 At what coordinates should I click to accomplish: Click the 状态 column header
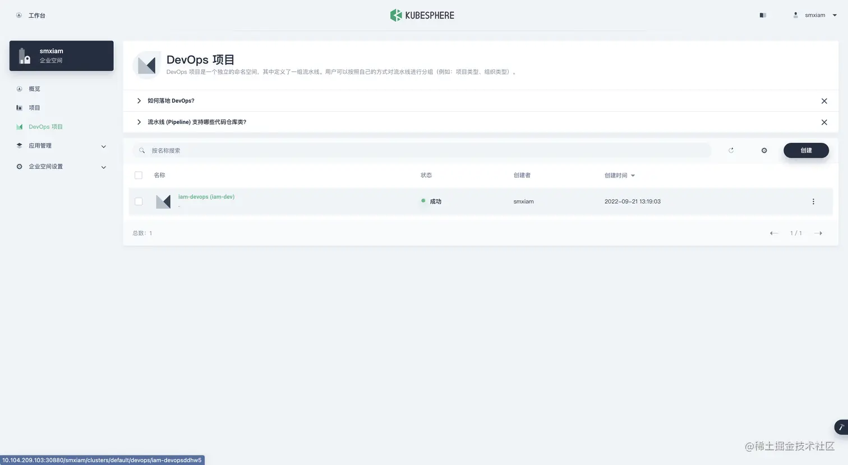click(x=426, y=176)
